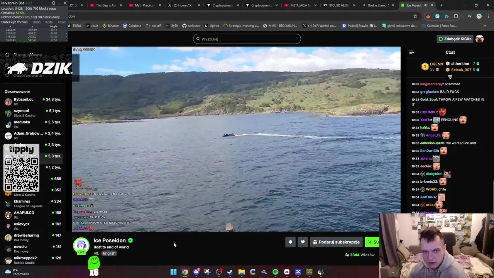The height and width of the screenshot is (278, 494).
Task: Open TikTok bookmark
Action: pyautogui.click(x=74, y=26)
